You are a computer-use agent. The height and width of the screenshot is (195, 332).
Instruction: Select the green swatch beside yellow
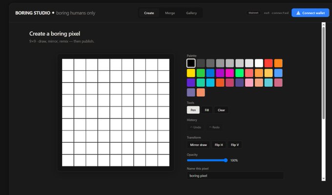click(201, 73)
